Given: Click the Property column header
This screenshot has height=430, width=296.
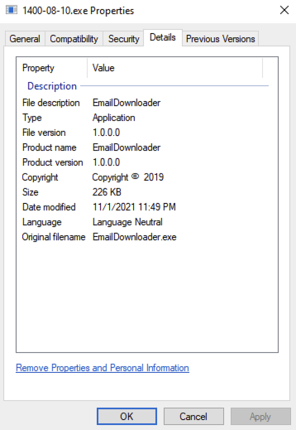Looking at the screenshot, I should (38, 68).
